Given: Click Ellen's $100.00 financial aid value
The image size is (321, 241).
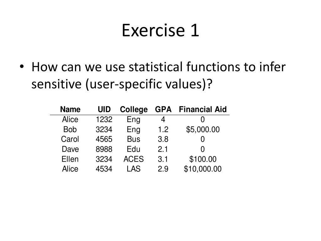Looking at the screenshot, I should (x=203, y=159).
